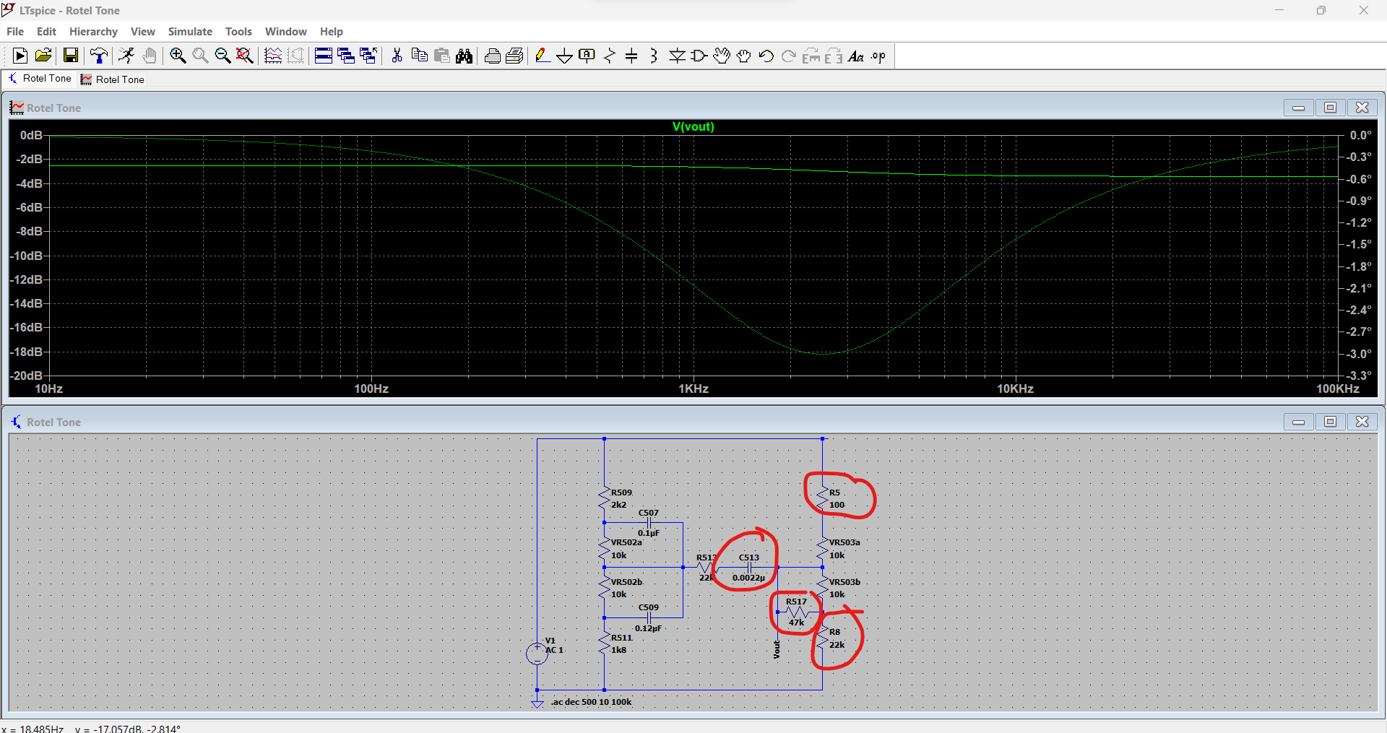1387x733 pixels.
Task: Minimize the Rotel Tone schematic pane
Action: pyautogui.click(x=1298, y=422)
